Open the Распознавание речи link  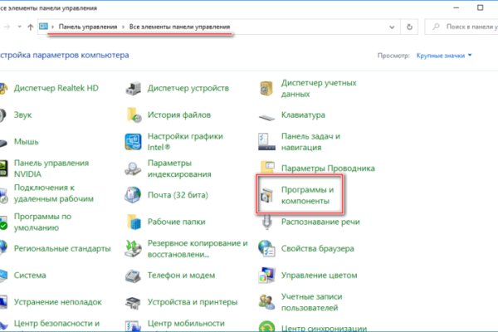(x=320, y=222)
